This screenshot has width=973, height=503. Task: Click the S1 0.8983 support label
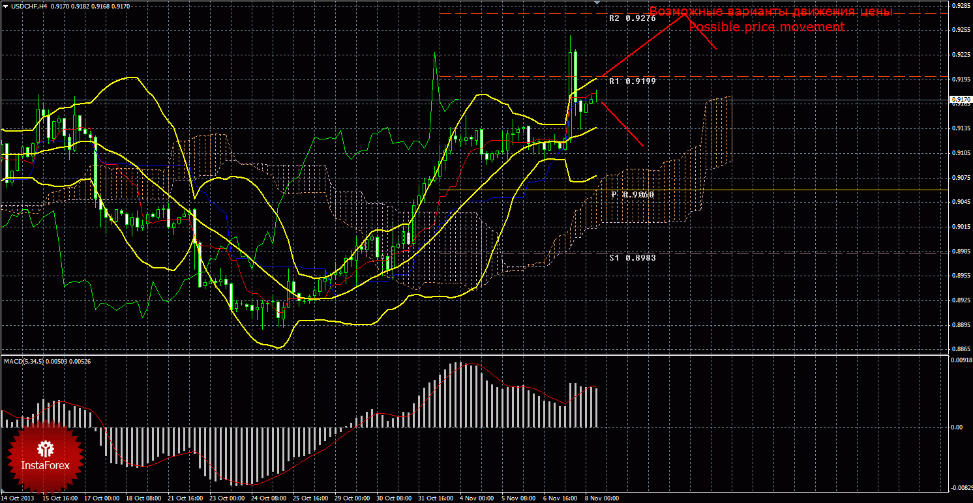click(x=632, y=257)
